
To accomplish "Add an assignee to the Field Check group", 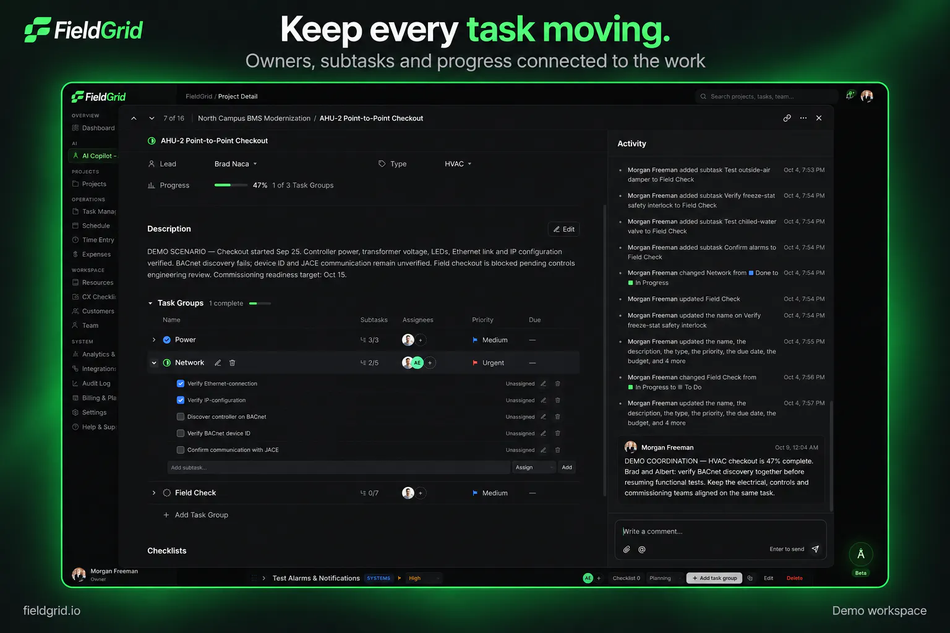I will point(421,493).
